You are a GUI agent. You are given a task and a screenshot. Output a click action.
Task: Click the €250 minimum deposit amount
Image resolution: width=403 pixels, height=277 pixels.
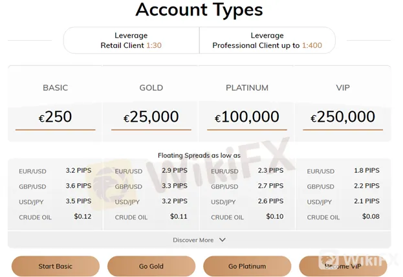(55, 116)
